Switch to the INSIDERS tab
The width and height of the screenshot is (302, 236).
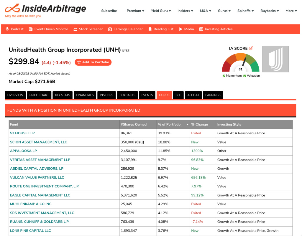[x=106, y=95]
